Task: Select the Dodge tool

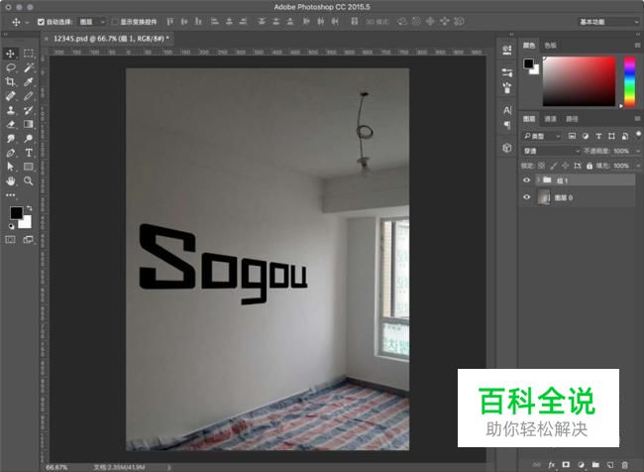Action: [29, 139]
